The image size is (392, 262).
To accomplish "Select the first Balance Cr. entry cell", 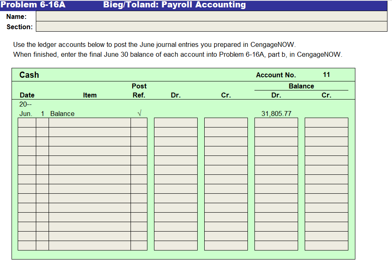I will coord(326,121).
